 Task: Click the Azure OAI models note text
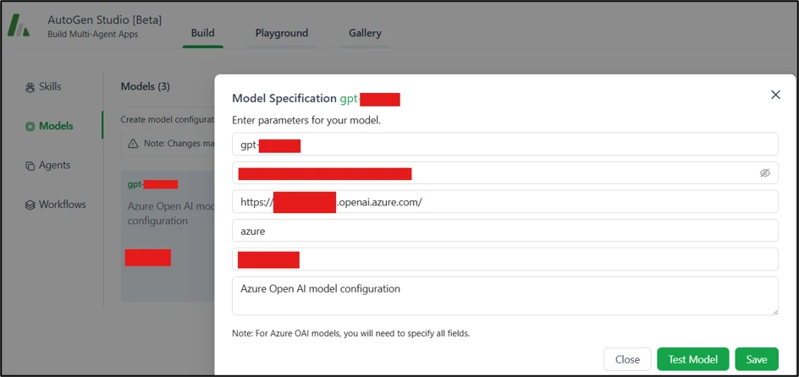tap(350, 334)
